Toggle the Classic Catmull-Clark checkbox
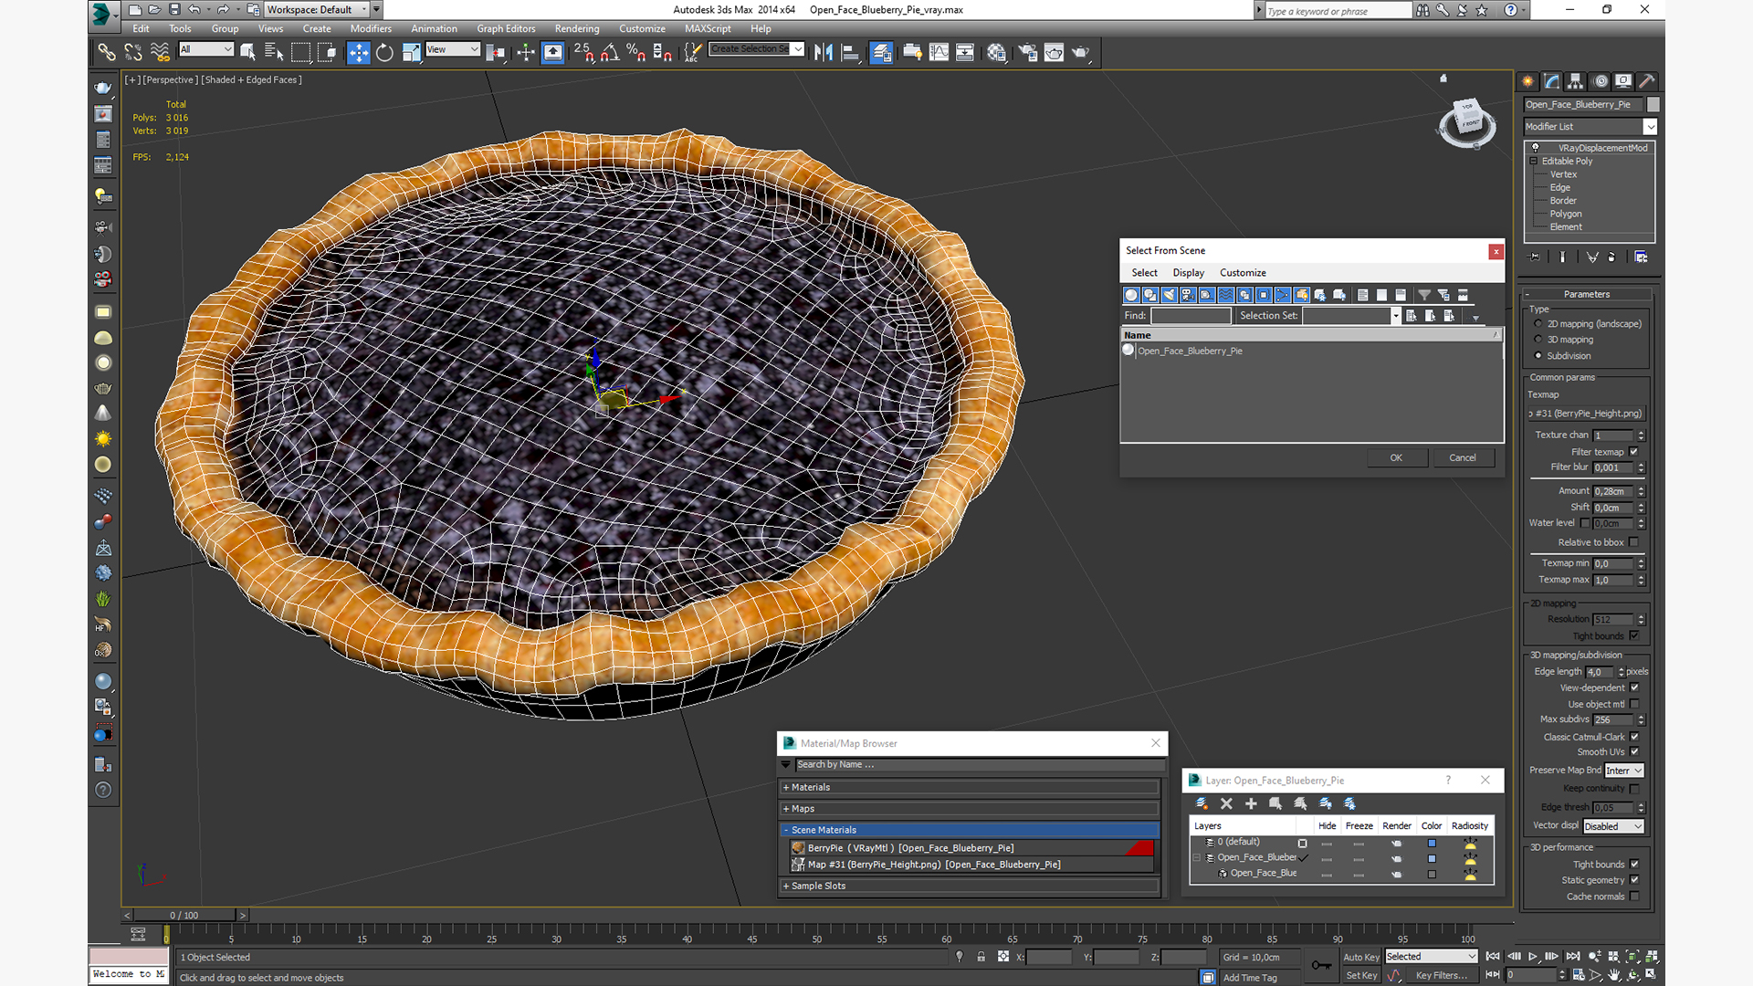The image size is (1753, 986). click(1634, 737)
